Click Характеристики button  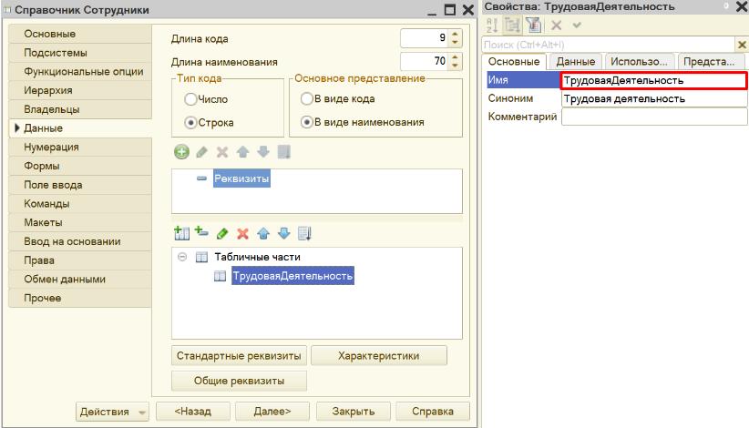pyautogui.click(x=379, y=356)
